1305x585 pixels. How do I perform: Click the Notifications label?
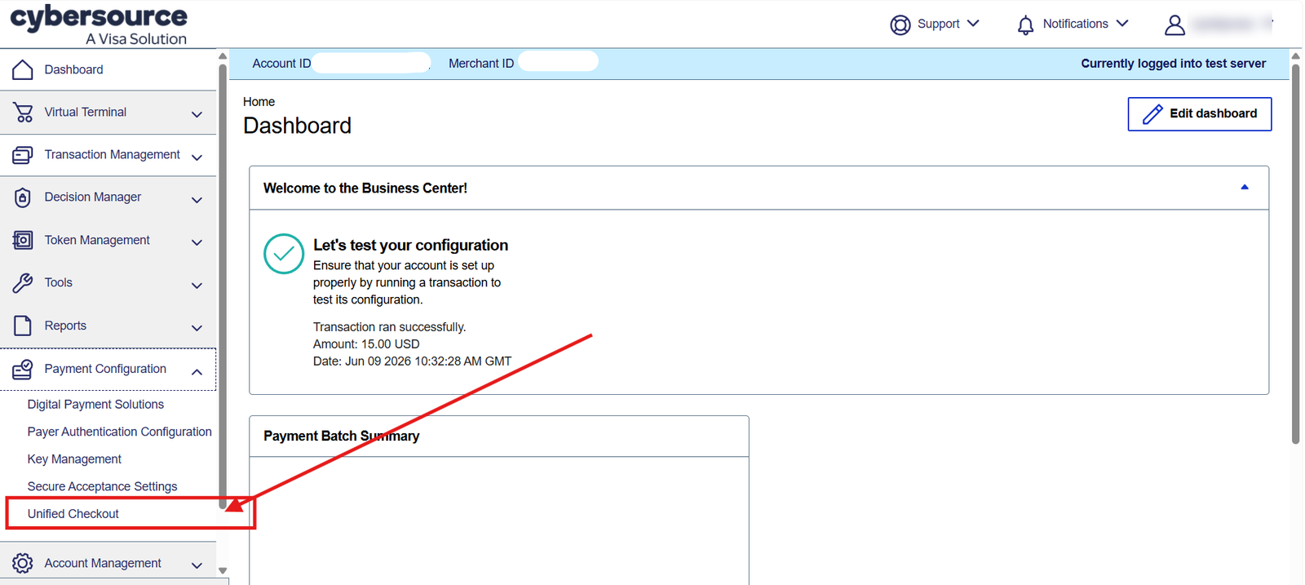pyautogui.click(x=1075, y=24)
